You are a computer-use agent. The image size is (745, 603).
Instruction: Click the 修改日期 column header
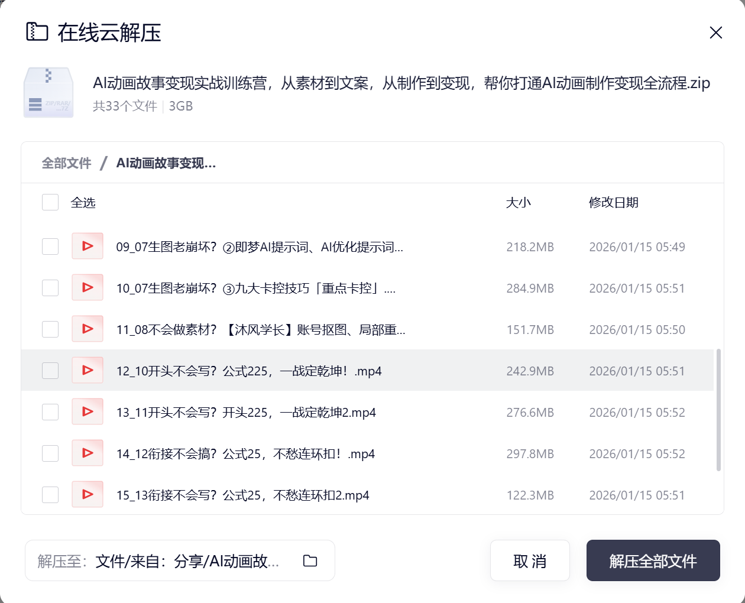(613, 202)
